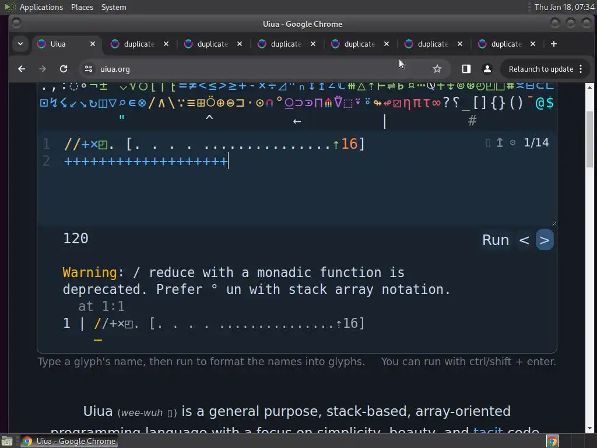
Task: Insert the ^ placeholder glyph
Action: coord(209,118)
